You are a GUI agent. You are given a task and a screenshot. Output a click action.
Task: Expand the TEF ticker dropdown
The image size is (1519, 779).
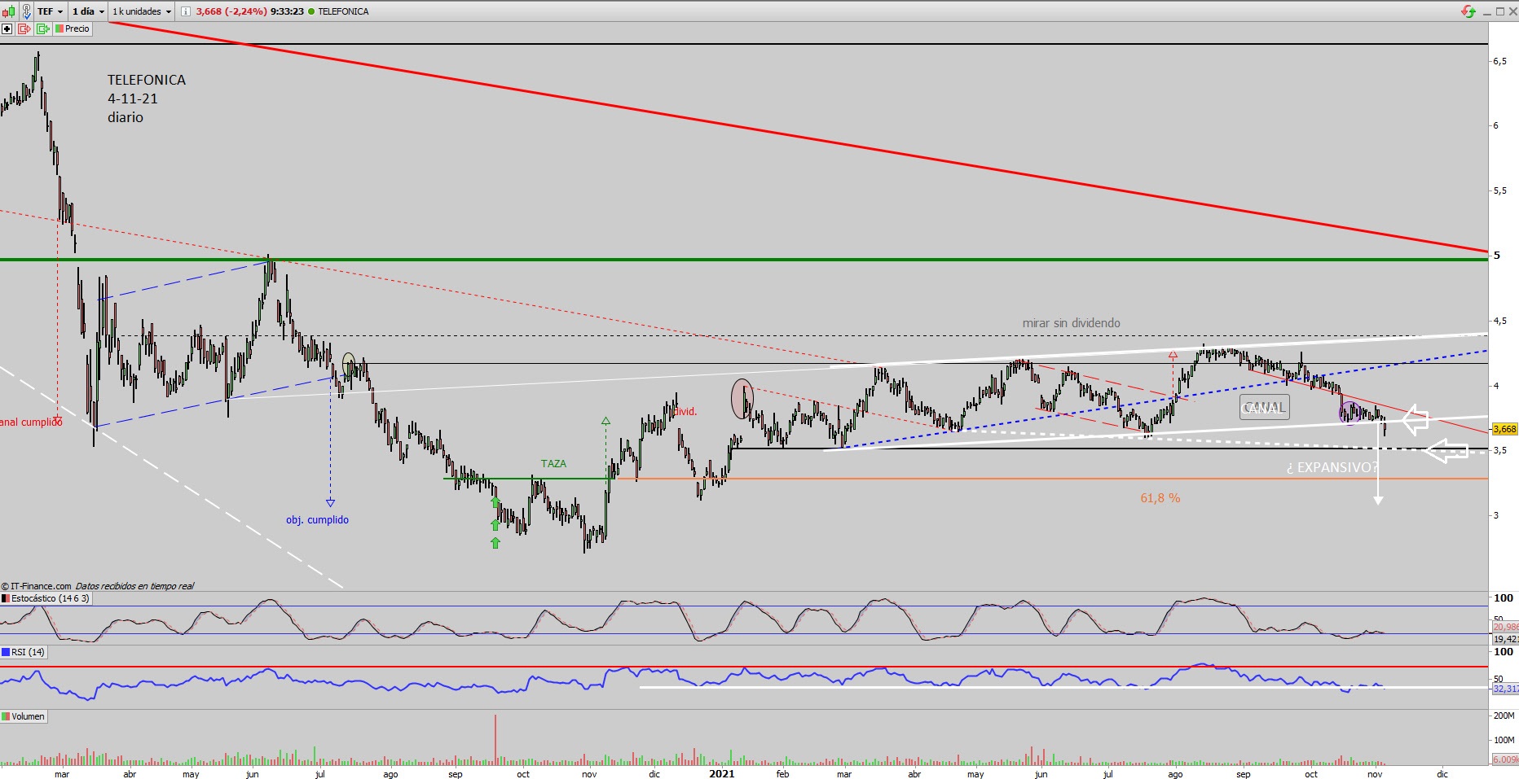pyautogui.click(x=50, y=11)
